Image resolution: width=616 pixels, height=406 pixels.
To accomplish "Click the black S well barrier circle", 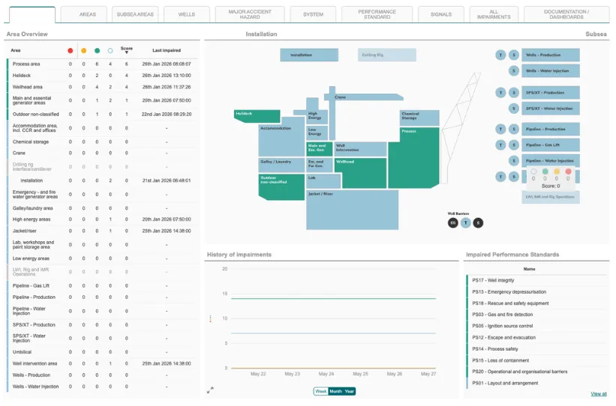I will (x=478, y=222).
